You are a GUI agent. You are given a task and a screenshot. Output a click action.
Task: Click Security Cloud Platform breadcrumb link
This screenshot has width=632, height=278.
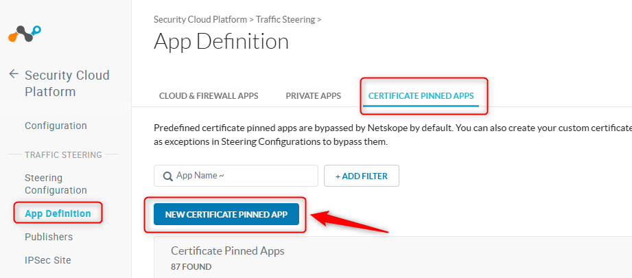tap(200, 19)
